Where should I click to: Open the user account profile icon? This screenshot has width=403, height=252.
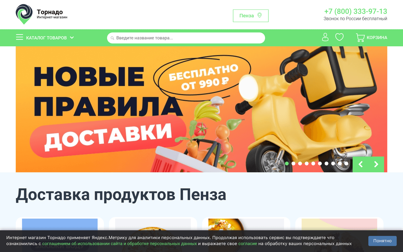[325, 37]
